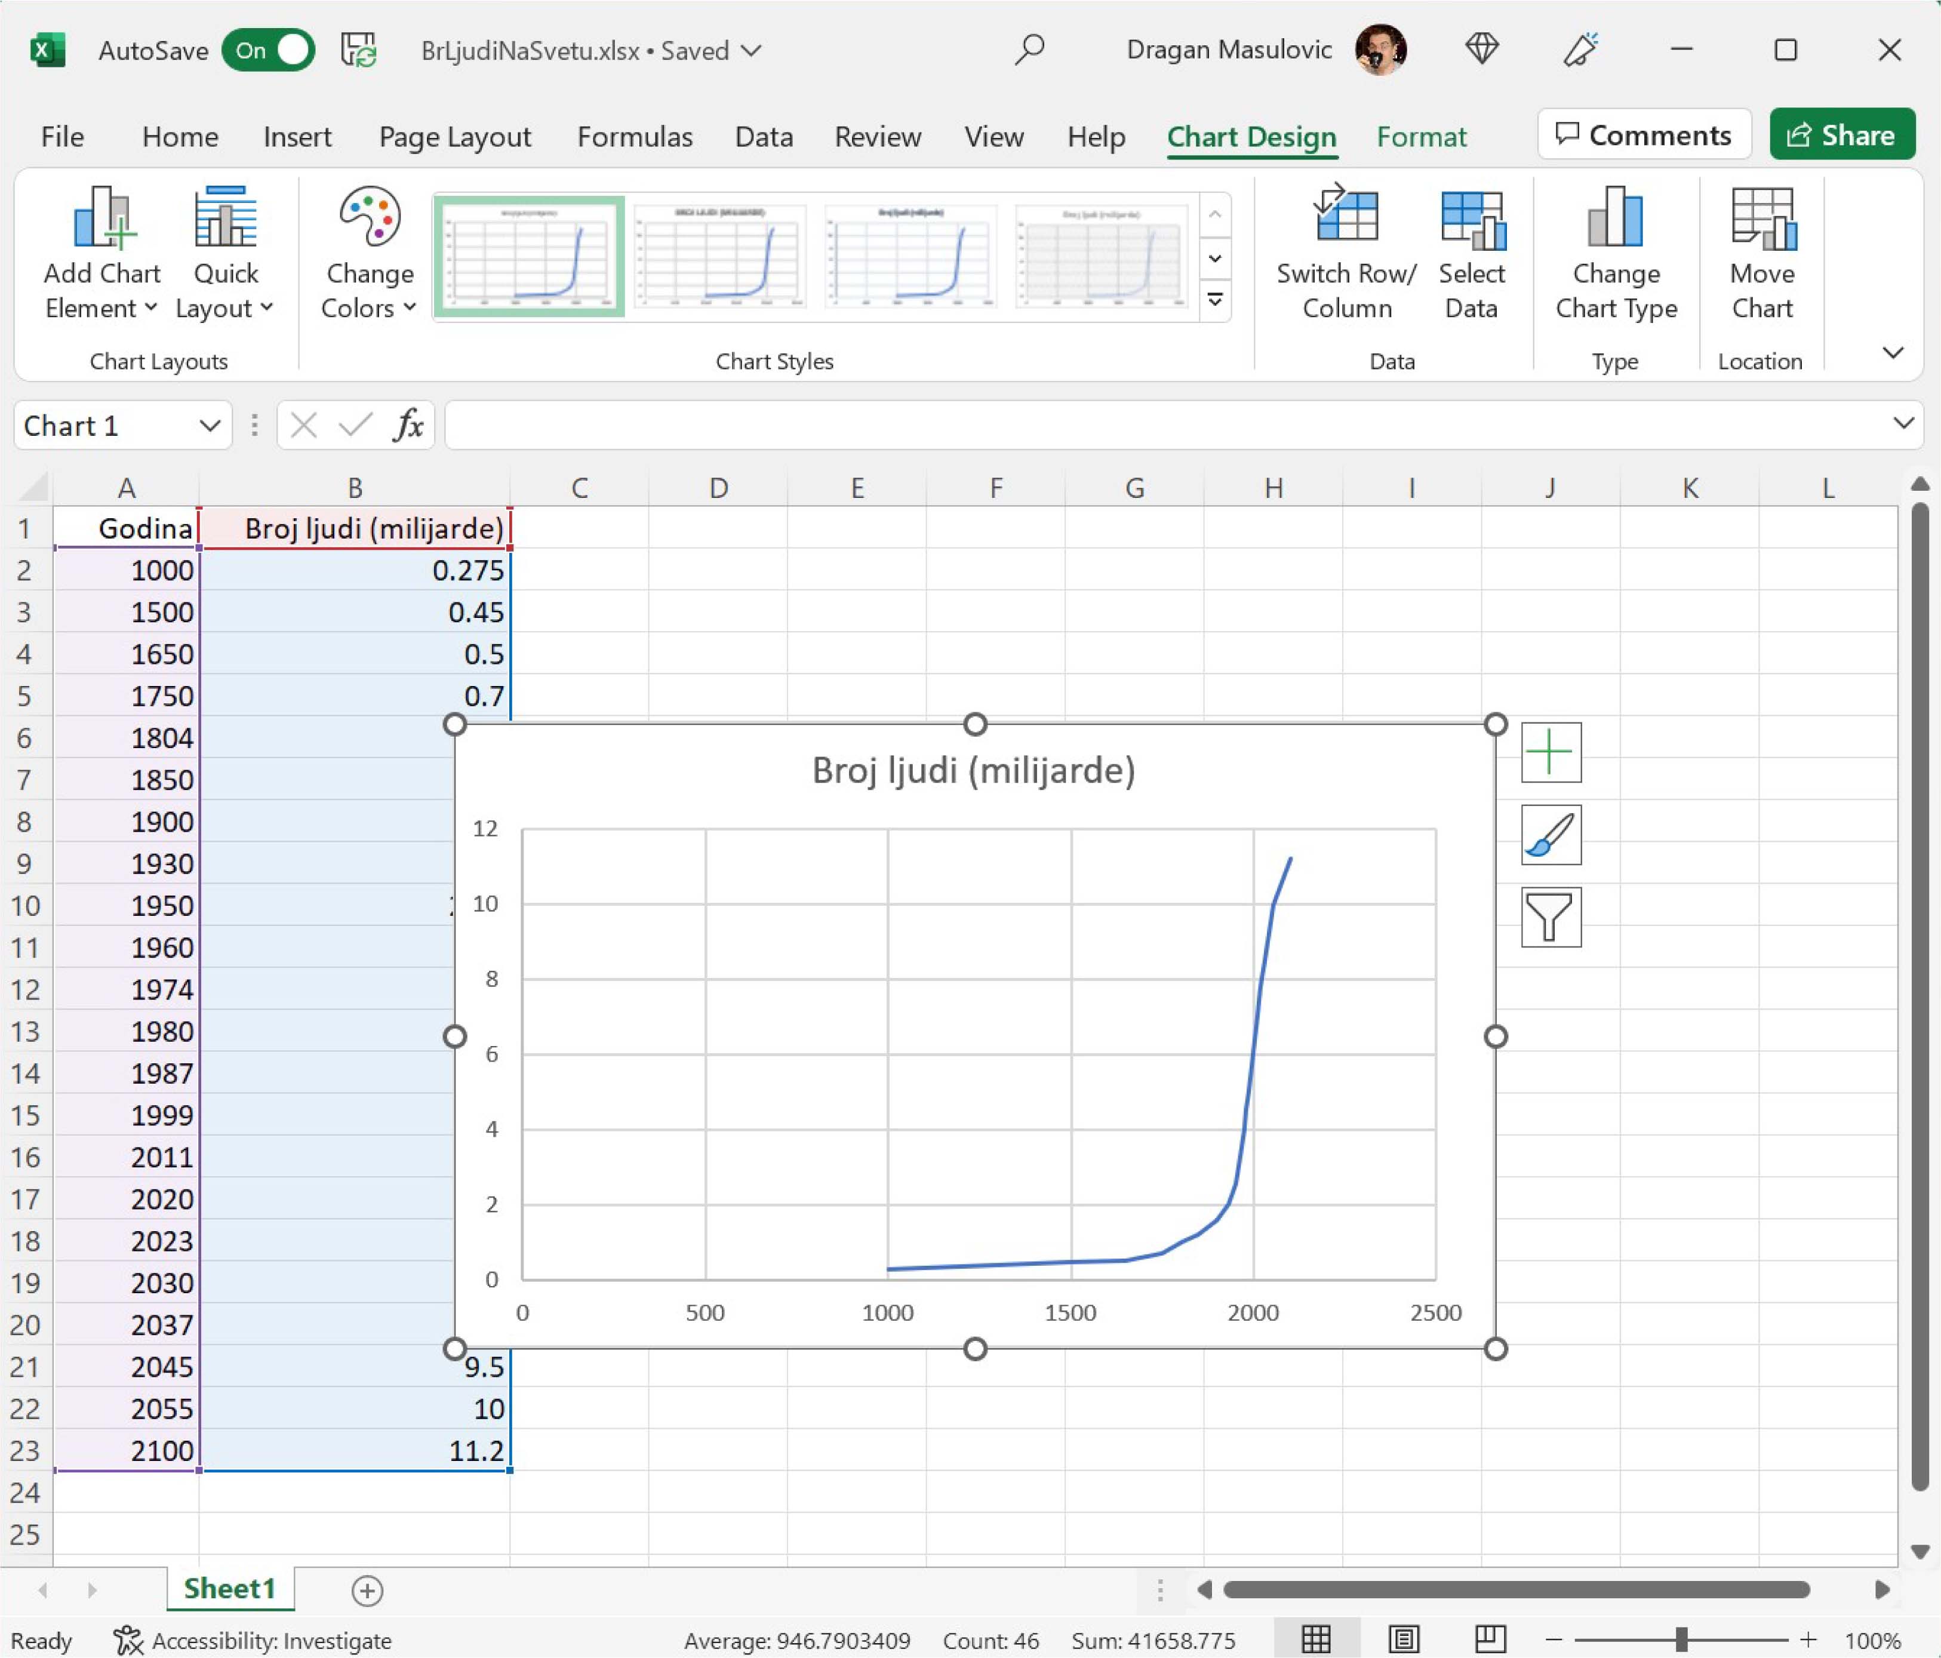Viewport: 1941px width, 1658px height.
Task: Open Chart Elements plus button
Action: pyautogui.click(x=1551, y=752)
